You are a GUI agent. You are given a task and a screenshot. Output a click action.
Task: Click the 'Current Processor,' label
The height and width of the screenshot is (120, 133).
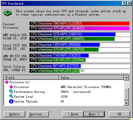11,26
